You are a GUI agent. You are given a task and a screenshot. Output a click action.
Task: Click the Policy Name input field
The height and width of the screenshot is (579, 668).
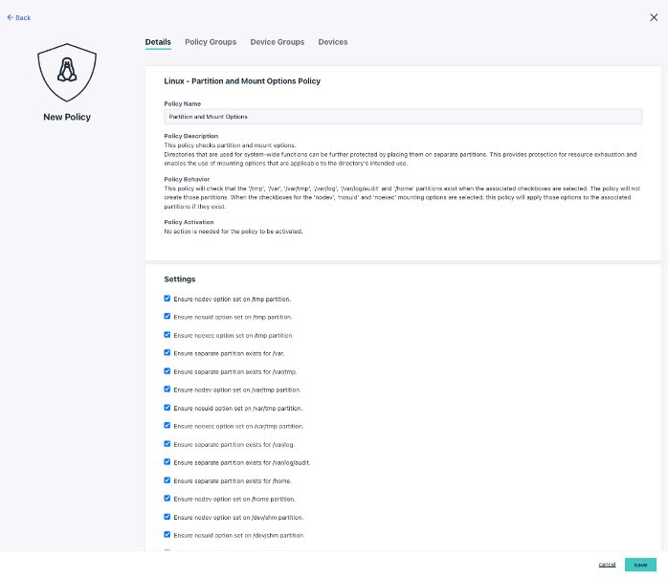click(403, 116)
